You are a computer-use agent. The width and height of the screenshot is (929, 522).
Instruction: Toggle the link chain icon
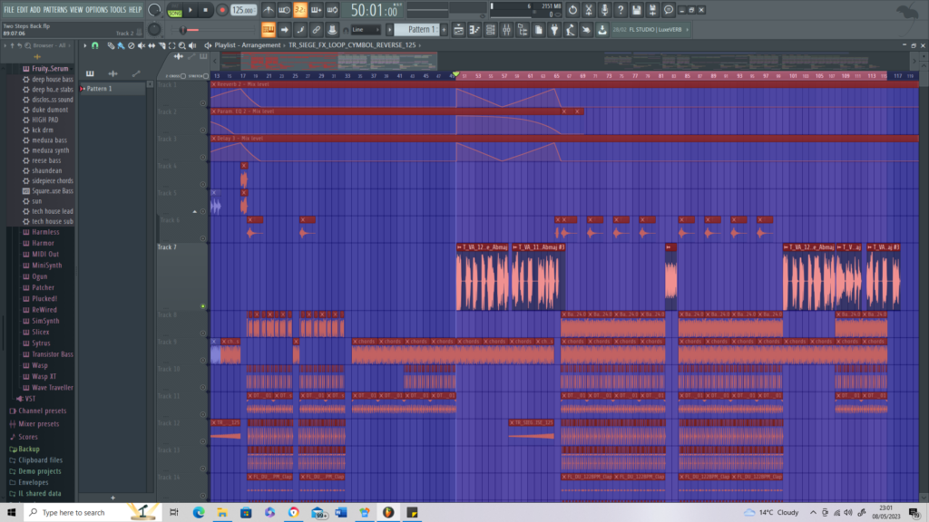pos(317,30)
